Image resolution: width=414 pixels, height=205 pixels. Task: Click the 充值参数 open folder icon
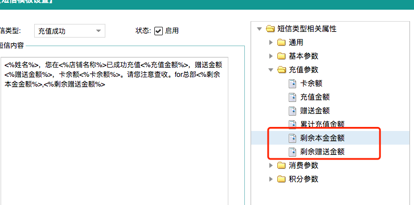click(x=282, y=69)
